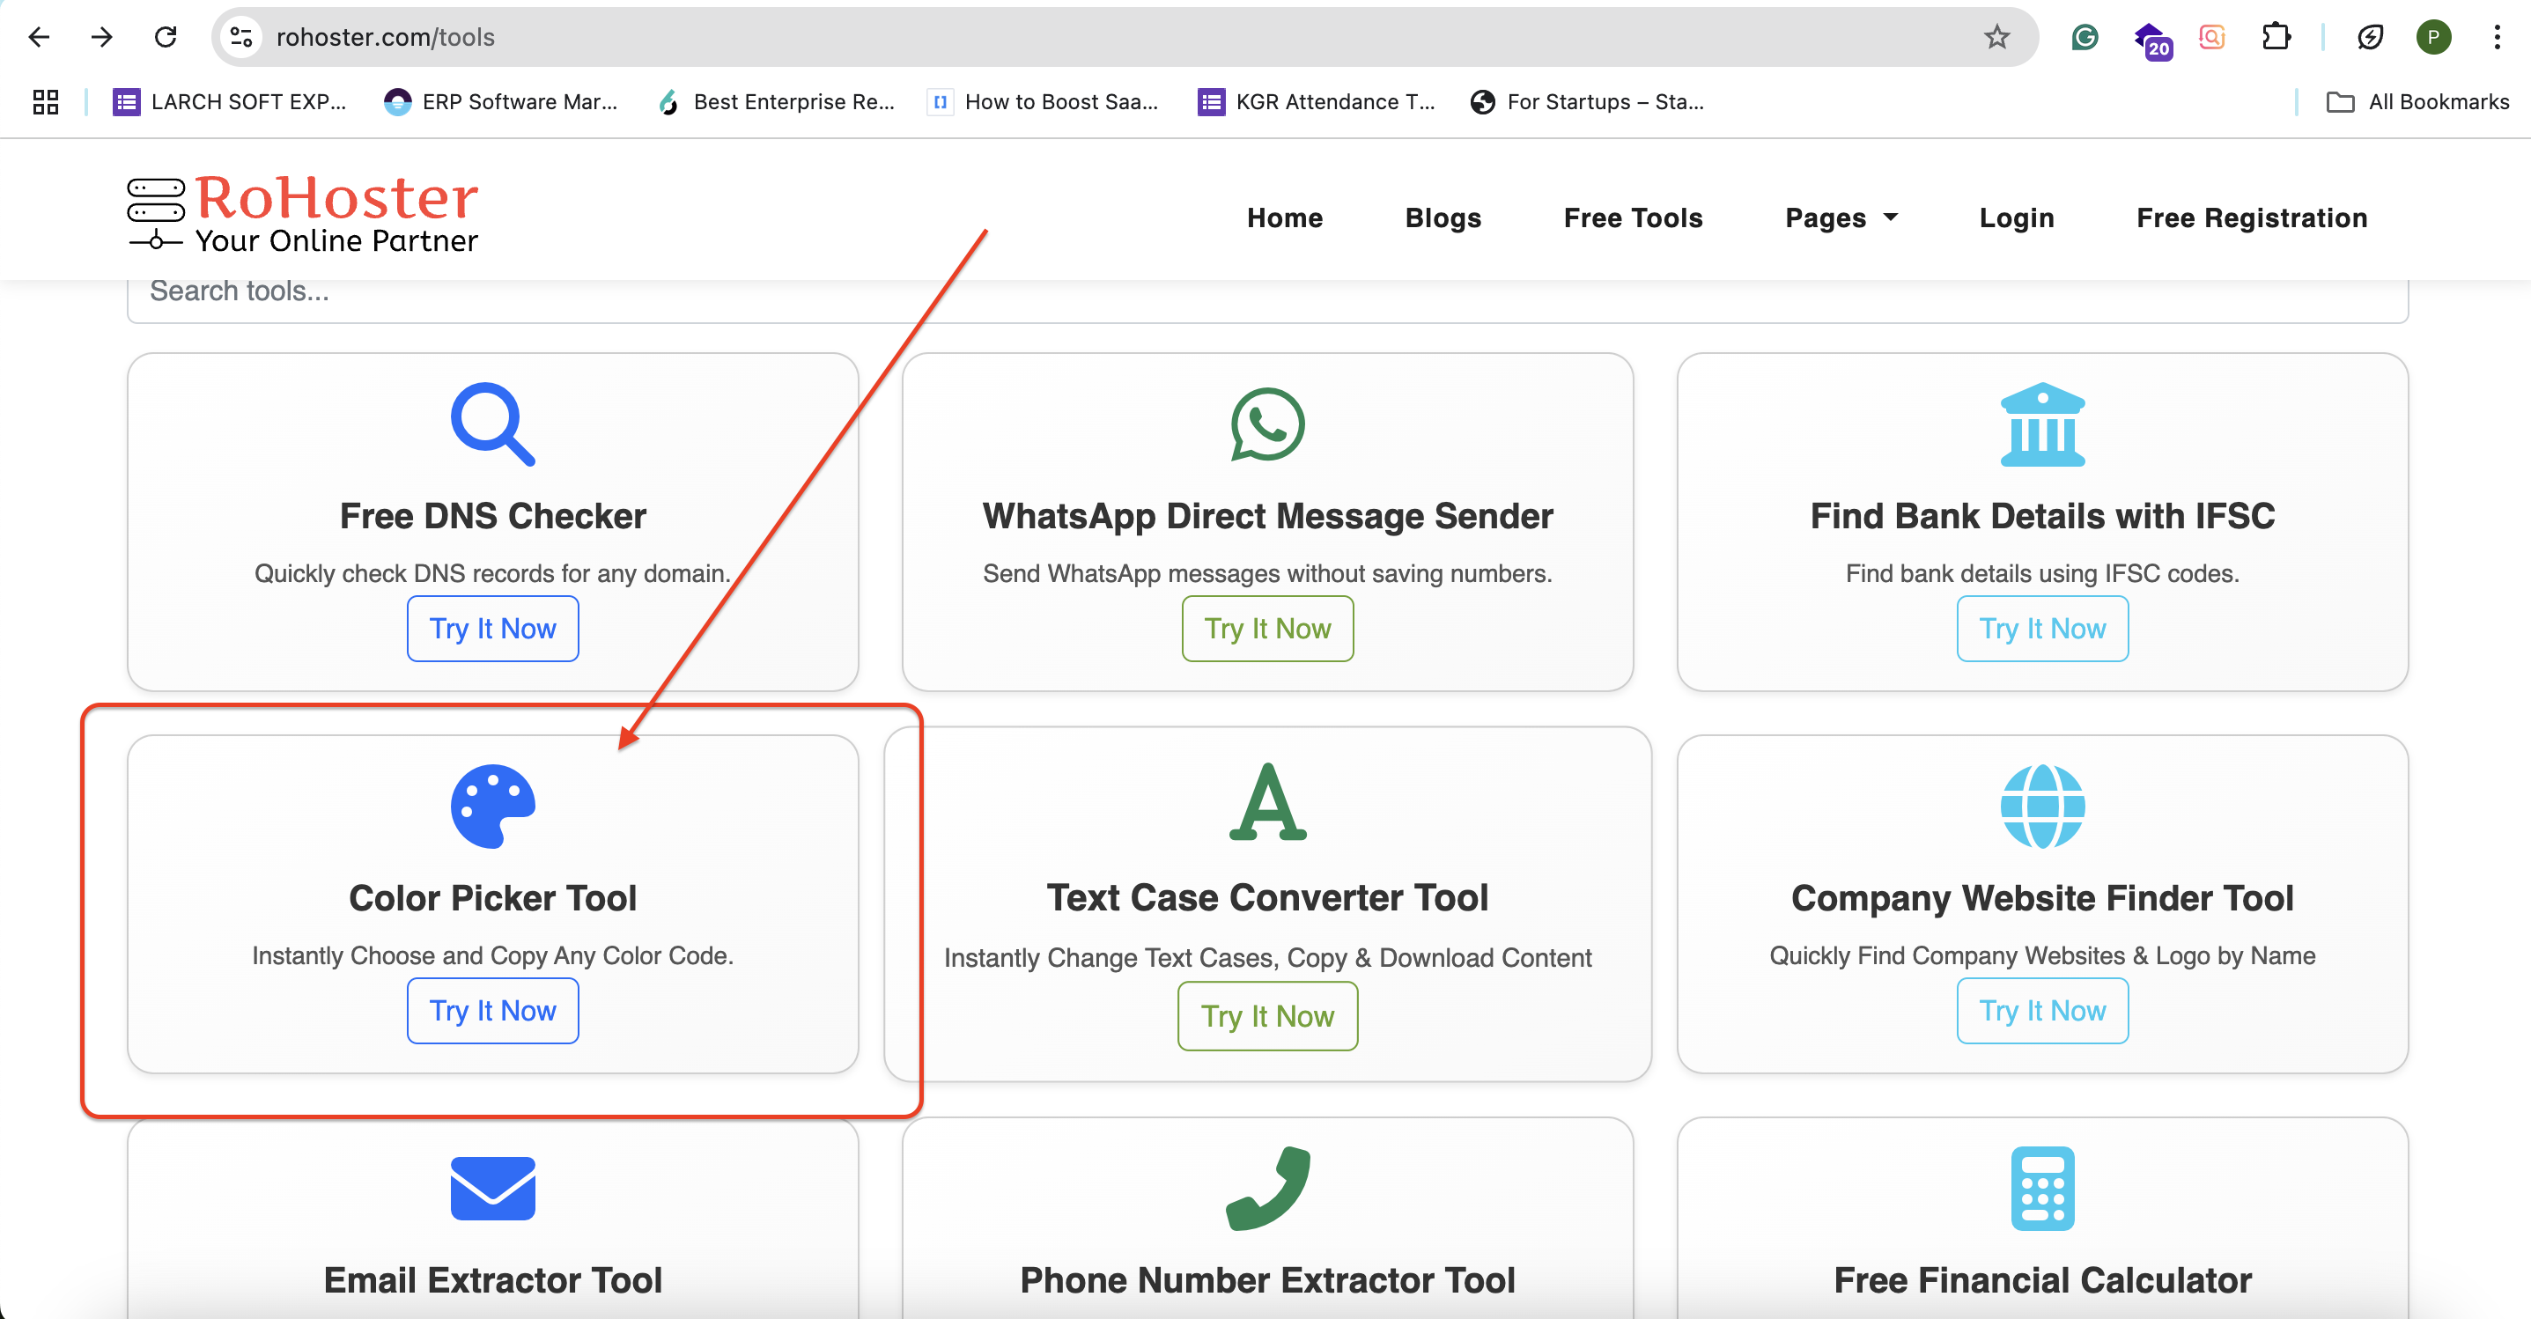Click the bank building icon

point(2041,424)
